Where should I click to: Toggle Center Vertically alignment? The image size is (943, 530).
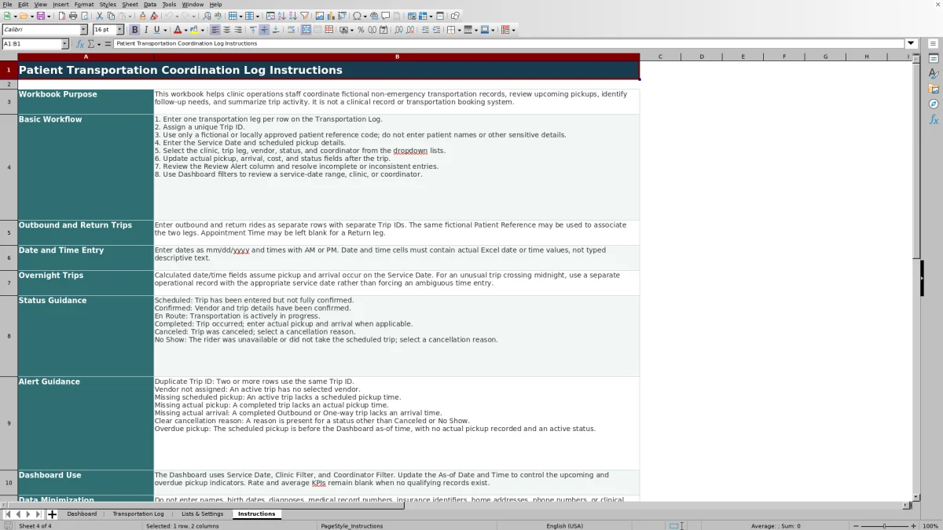[x=264, y=30]
